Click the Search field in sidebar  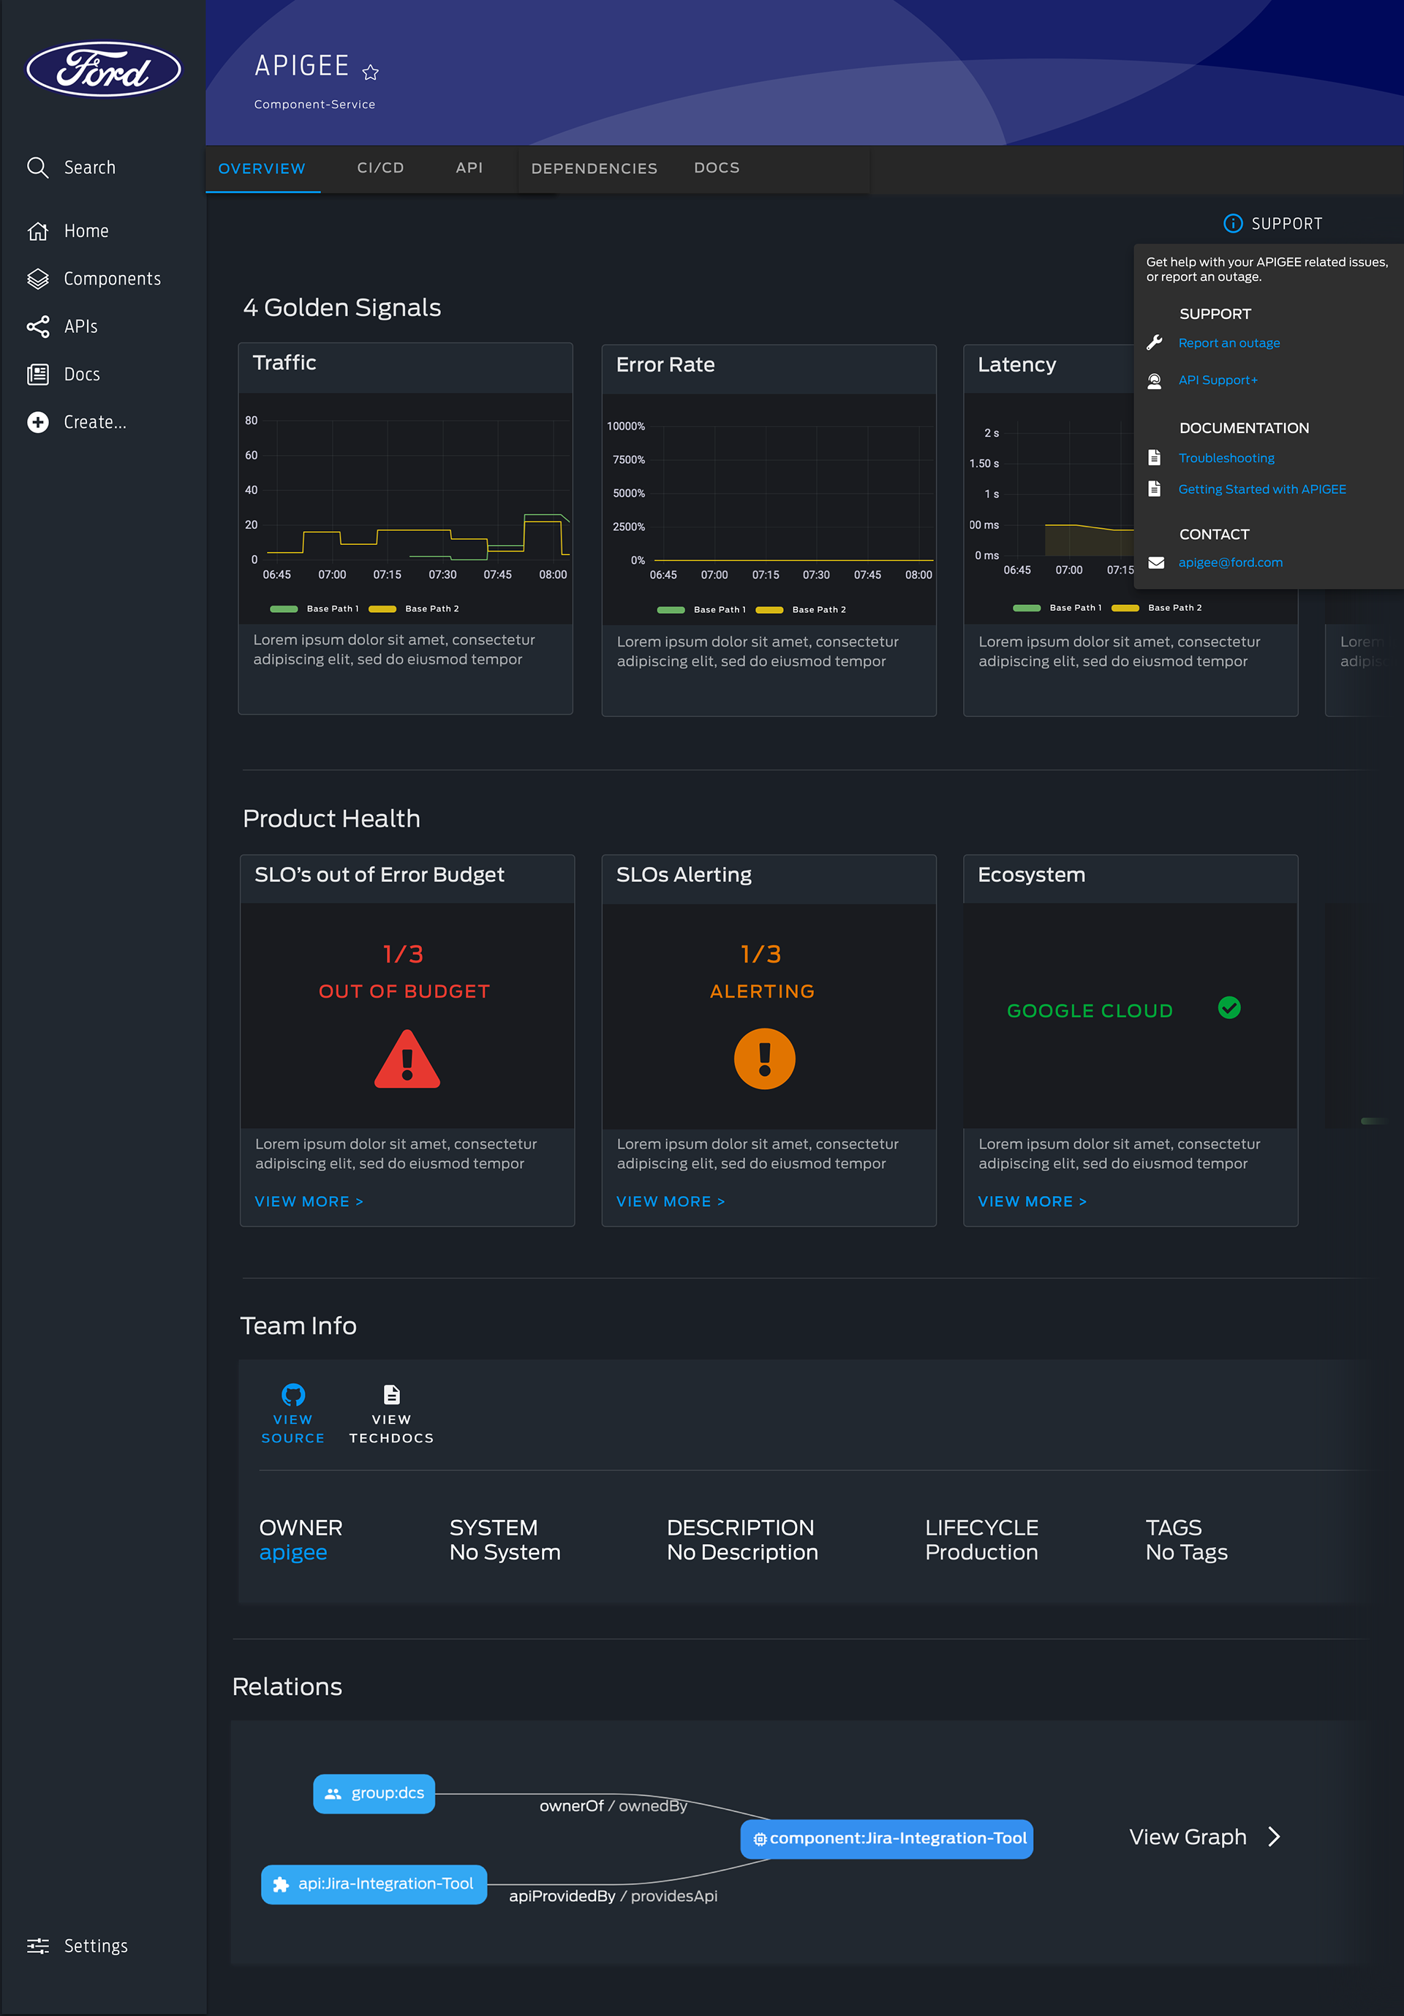point(89,167)
